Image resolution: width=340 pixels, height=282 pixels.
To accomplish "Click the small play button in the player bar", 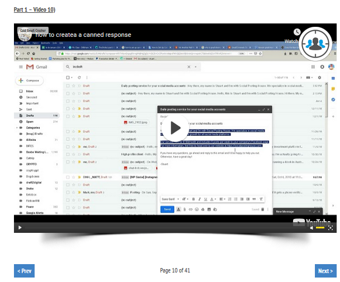I will pos(20,227).
